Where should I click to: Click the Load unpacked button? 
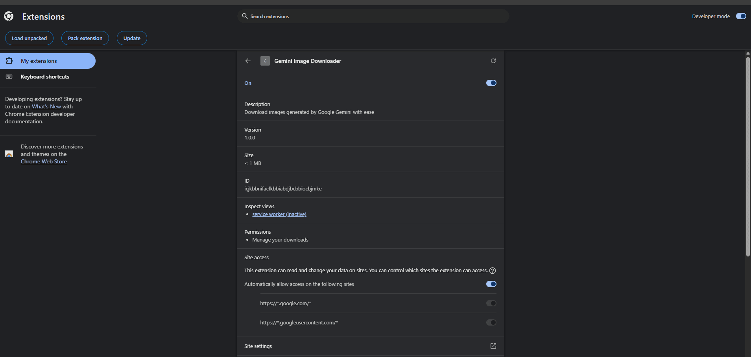pos(29,38)
